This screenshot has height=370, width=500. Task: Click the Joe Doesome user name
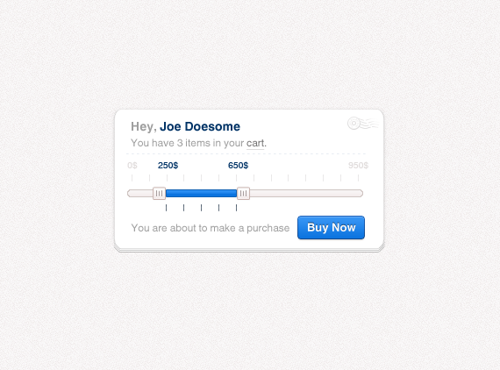coord(200,126)
